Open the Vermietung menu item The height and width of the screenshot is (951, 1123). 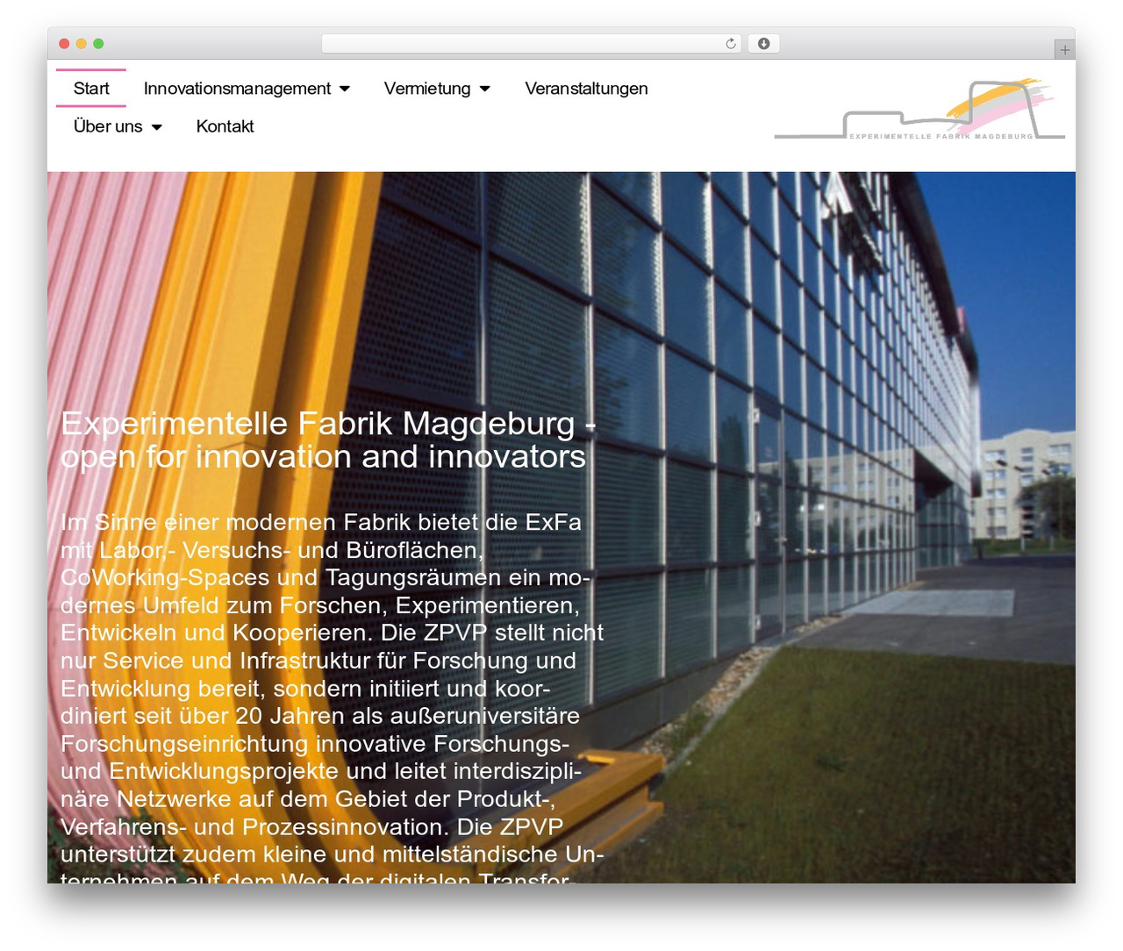[427, 89]
